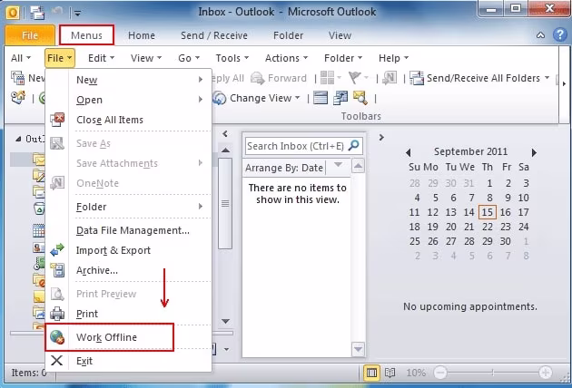Open the classic View dropdown menu
The width and height of the screenshot is (572, 388).
[146, 58]
